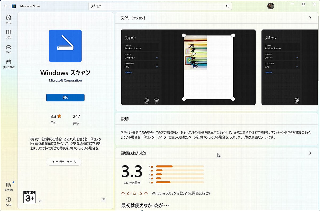Image resolution: width=320 pixels, height=211 pixels.
Task: Open the user profile avatar
Action: 270,6
